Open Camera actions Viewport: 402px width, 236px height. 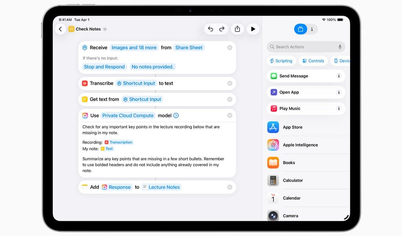pyautogui.click(x=308, y=215)
